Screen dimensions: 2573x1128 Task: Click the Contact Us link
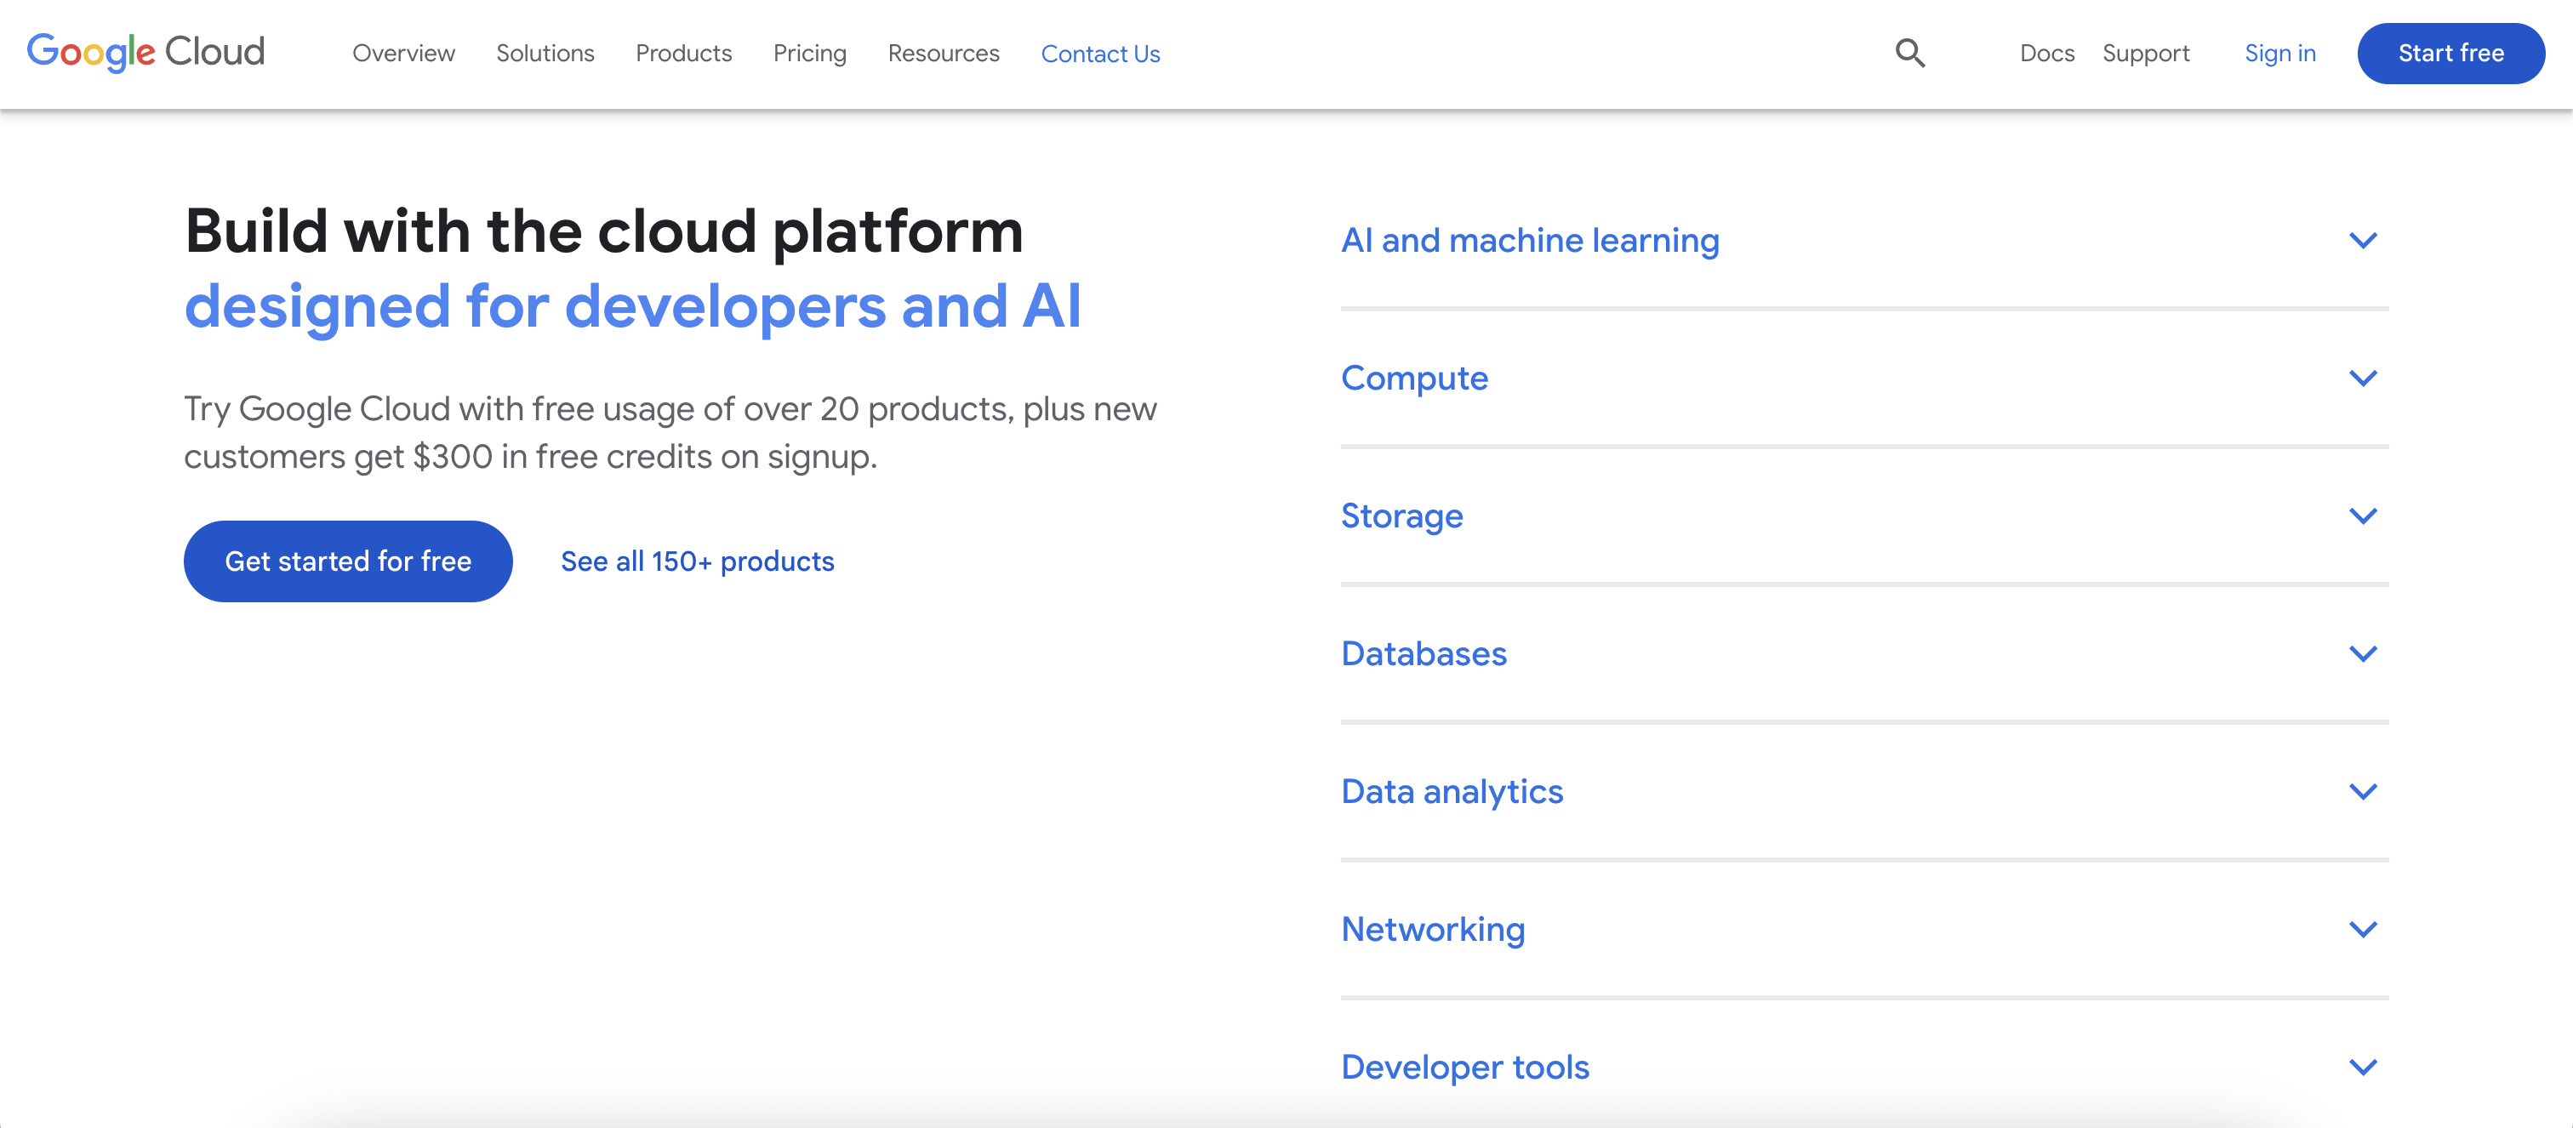pyautogui.click(x=1099, y=54)
